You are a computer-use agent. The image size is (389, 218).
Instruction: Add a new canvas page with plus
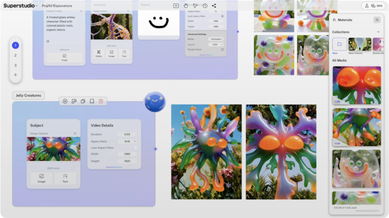pos(15,75)
